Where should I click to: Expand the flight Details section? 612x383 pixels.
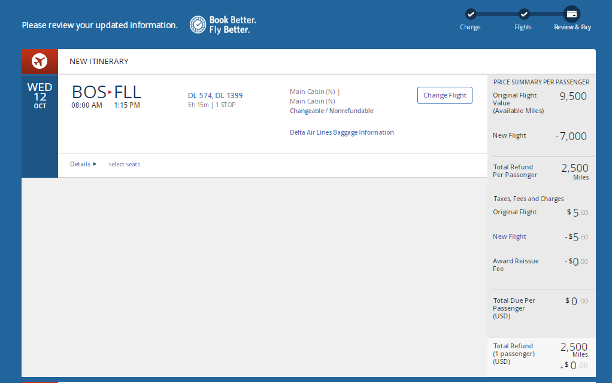[83, 164]
